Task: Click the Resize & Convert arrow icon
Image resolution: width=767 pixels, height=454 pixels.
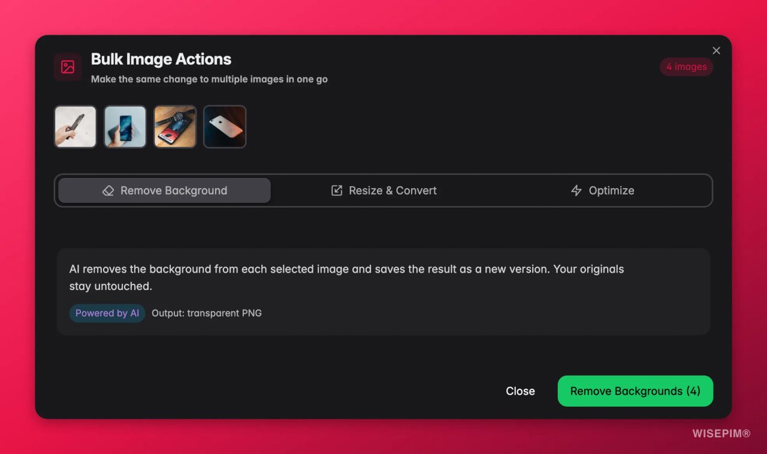Action: click(337, 190)
